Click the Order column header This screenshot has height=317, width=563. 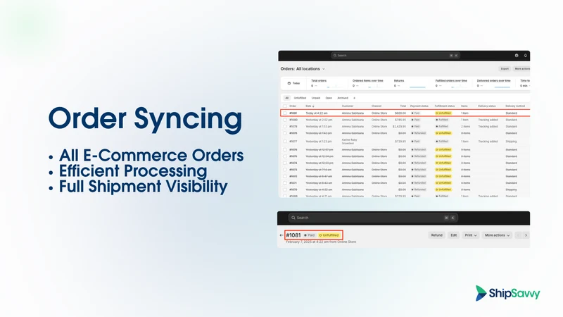pyautogui.click(x=293, y=106)
